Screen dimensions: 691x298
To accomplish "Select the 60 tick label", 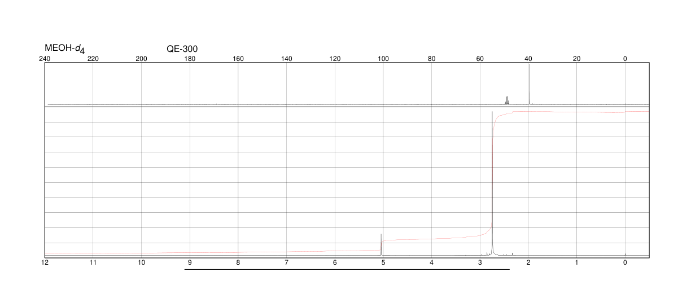I will 480,59.
